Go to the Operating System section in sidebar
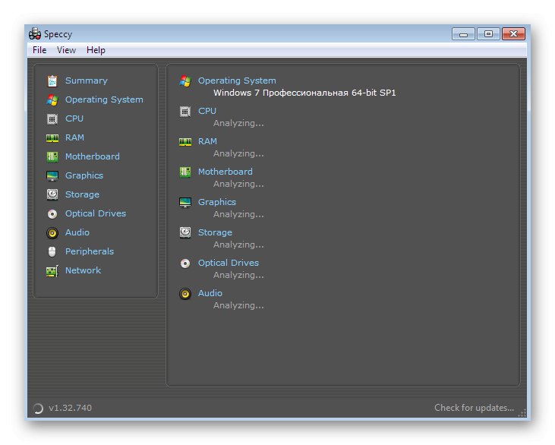The width and height of the screenshot is (555, 445). pos(105,99)
